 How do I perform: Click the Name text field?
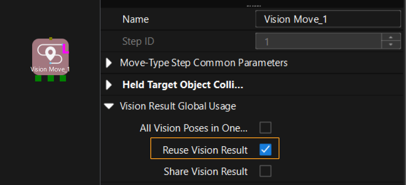point(327,20)
